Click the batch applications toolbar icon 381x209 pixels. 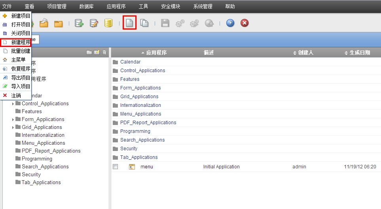(x=144, y=23)
